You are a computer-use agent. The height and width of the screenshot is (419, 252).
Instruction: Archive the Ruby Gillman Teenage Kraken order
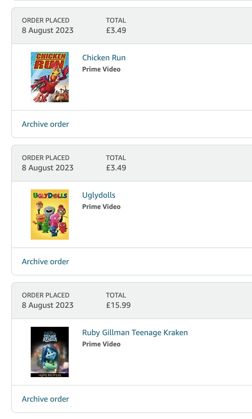click(45, 399)
